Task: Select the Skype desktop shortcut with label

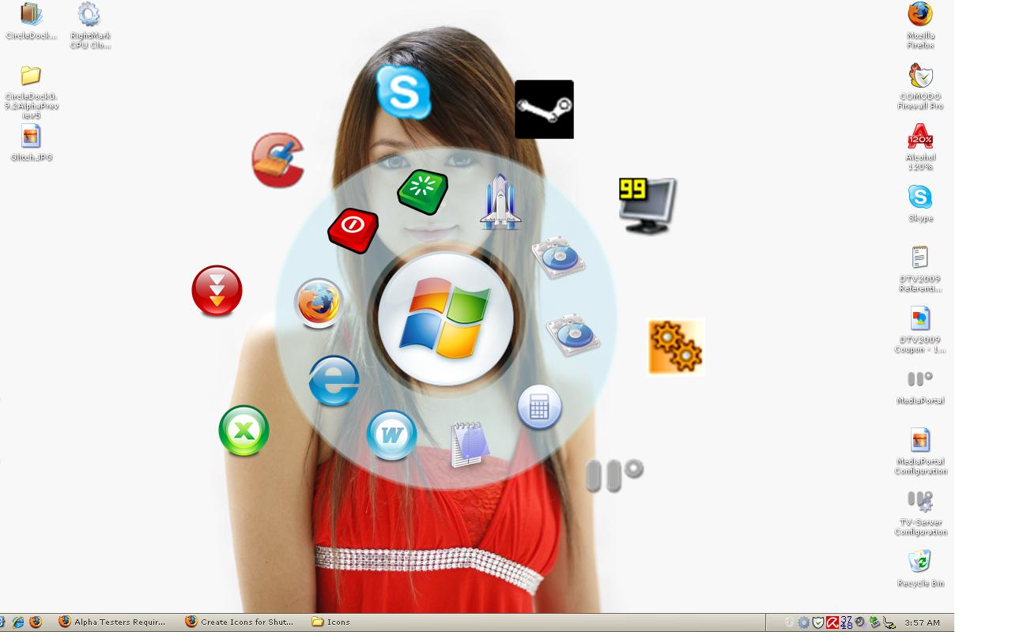Action: (919, 204)
